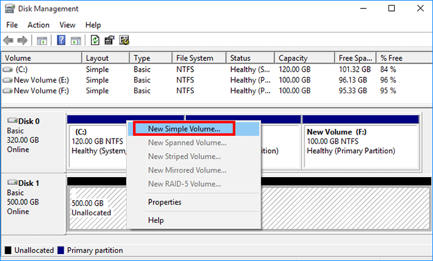Click the drive icon beside New Volume (E:)
The width and height of the screenshot is (433, 261).
[8, 80]
